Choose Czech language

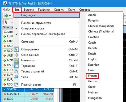(92, 42)
